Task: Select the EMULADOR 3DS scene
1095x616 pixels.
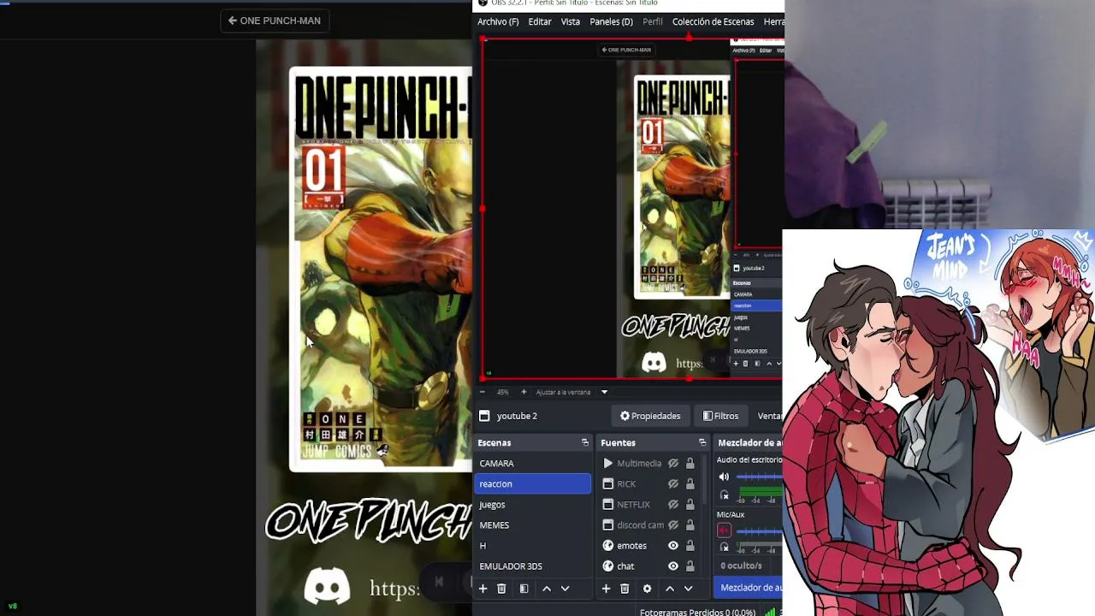Action: click(533, 566)
